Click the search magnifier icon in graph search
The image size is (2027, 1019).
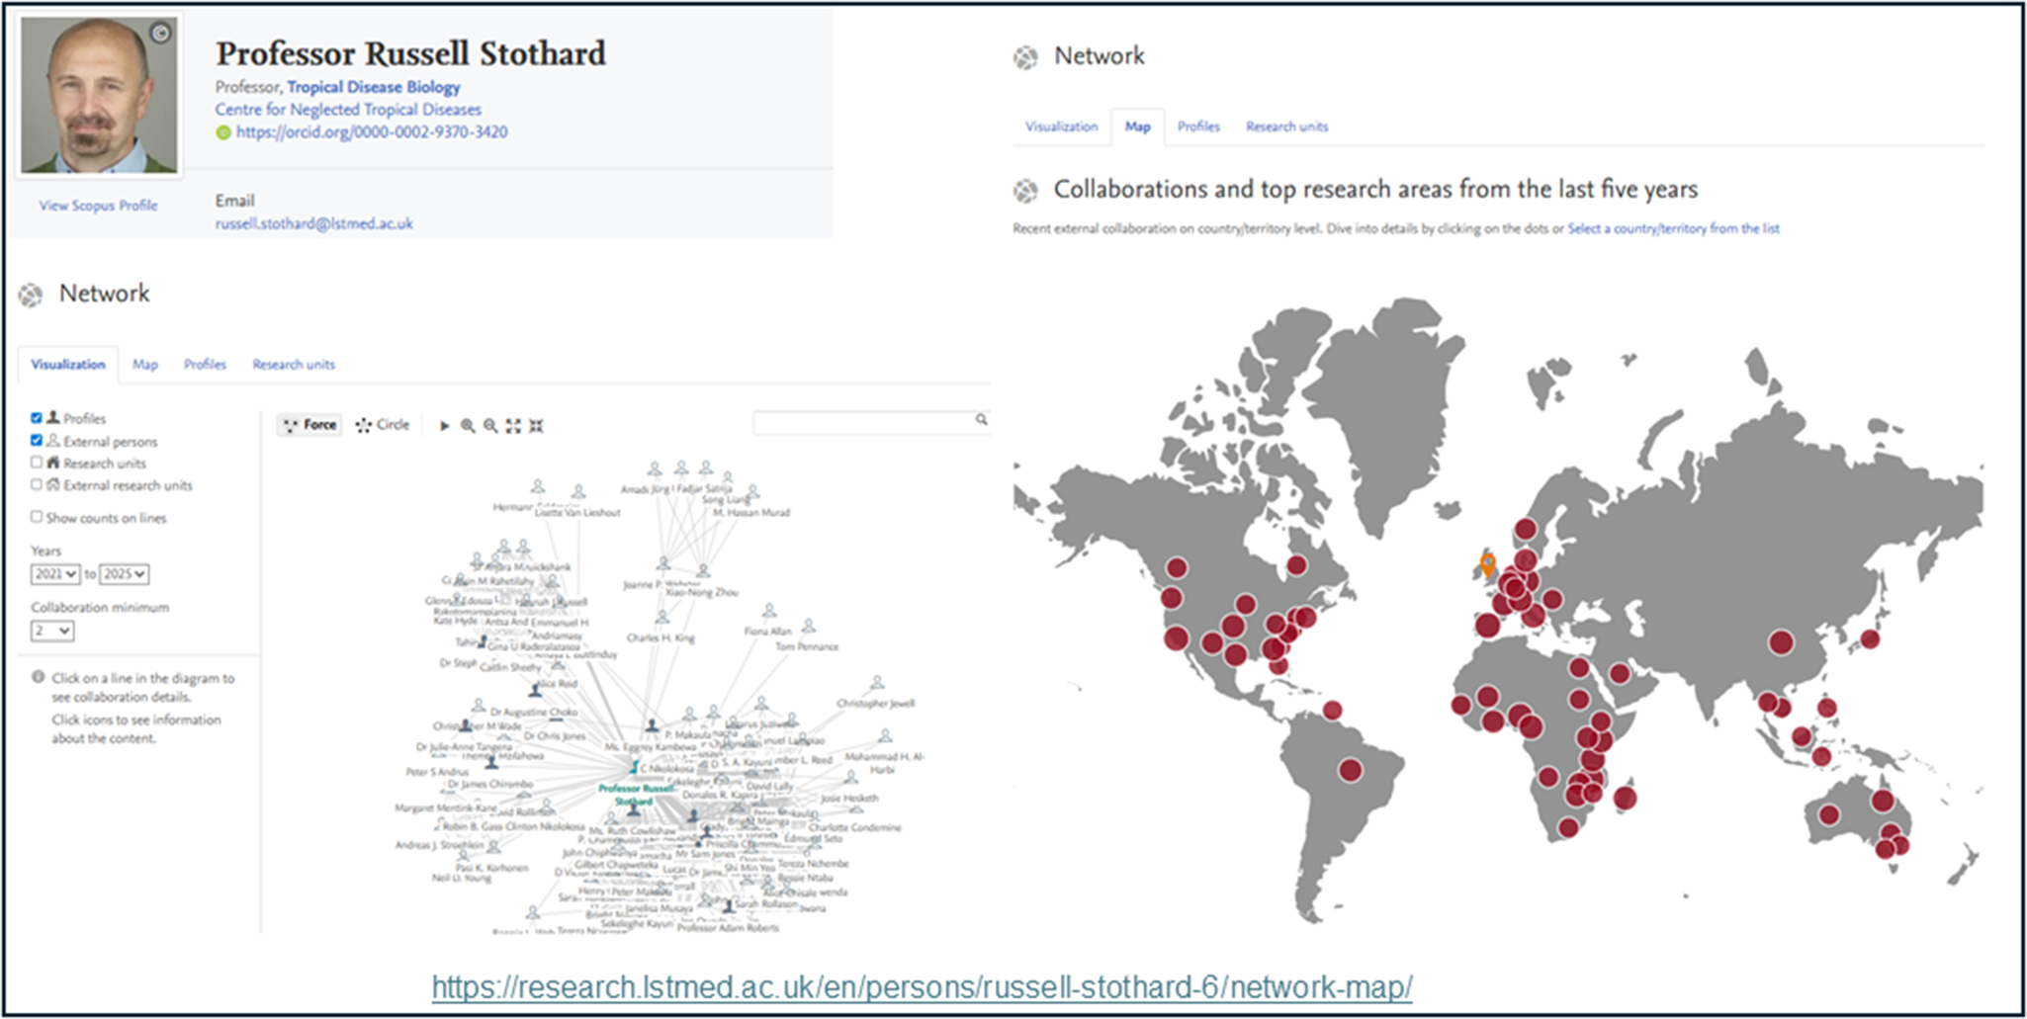pyautogui.click(x=981, y=420)
